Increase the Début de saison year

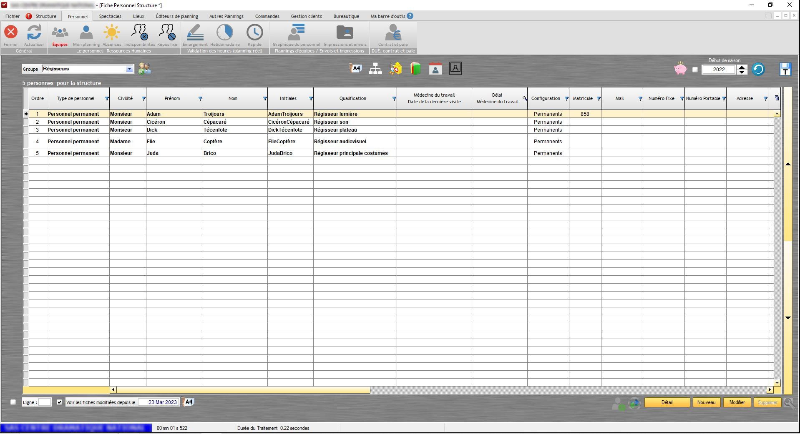click(x=742, y=67)
